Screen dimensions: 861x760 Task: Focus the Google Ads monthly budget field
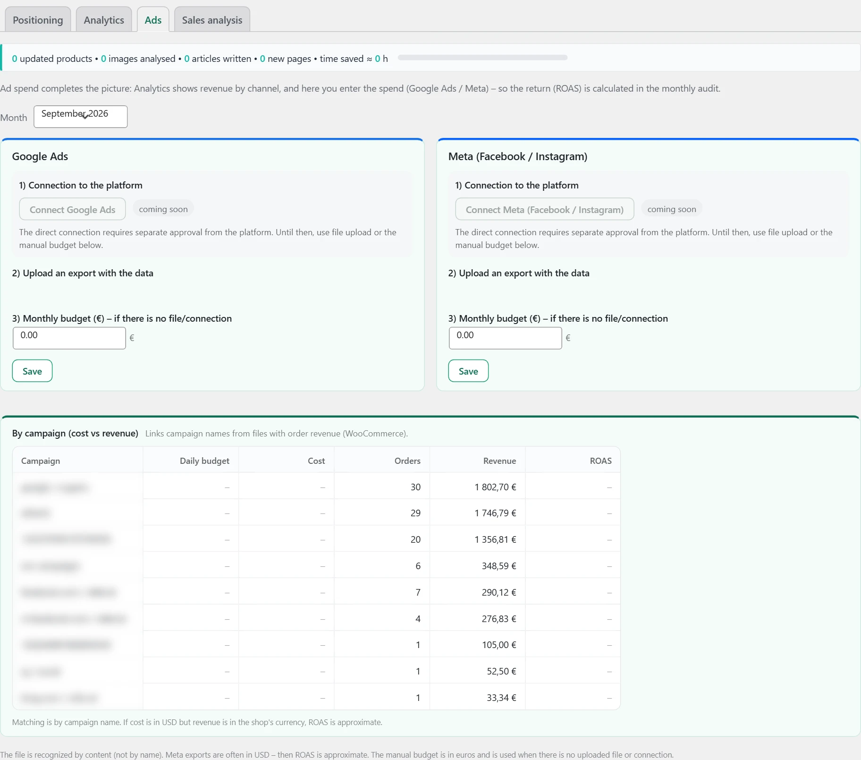(x=69, y=338)
